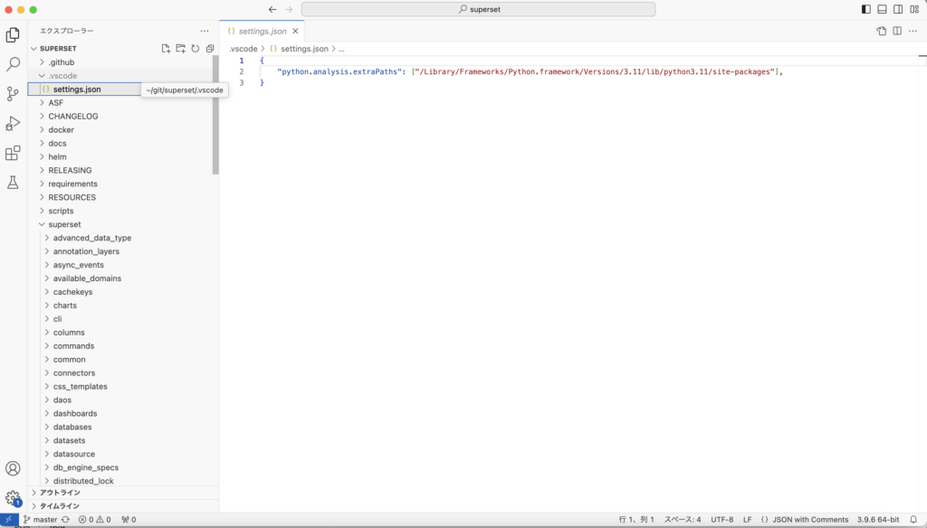Click the Accounts icon in activity bar
The height and width of the screenshot is (528, 927).
tap(13, 468)
